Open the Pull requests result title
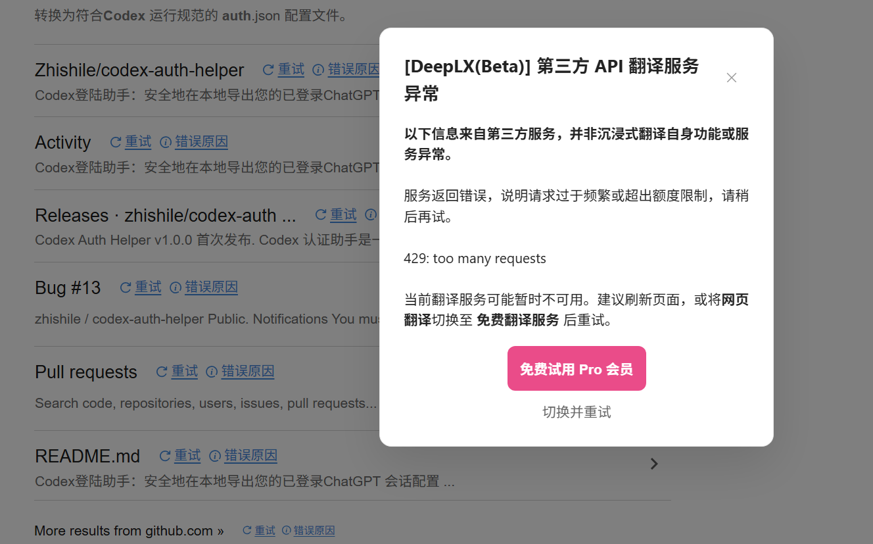The height and width of the screenshot is (544, 873). tap(86, 372)
